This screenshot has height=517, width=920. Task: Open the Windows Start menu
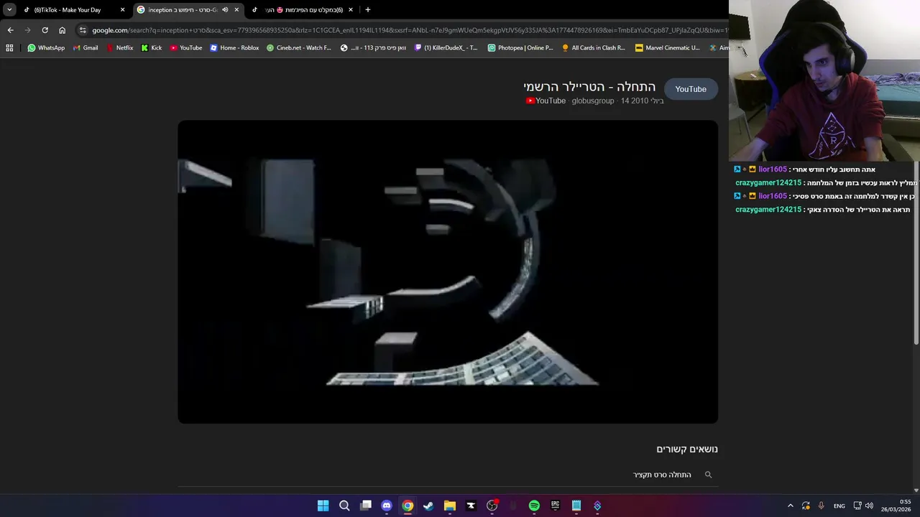pos(323,506)
